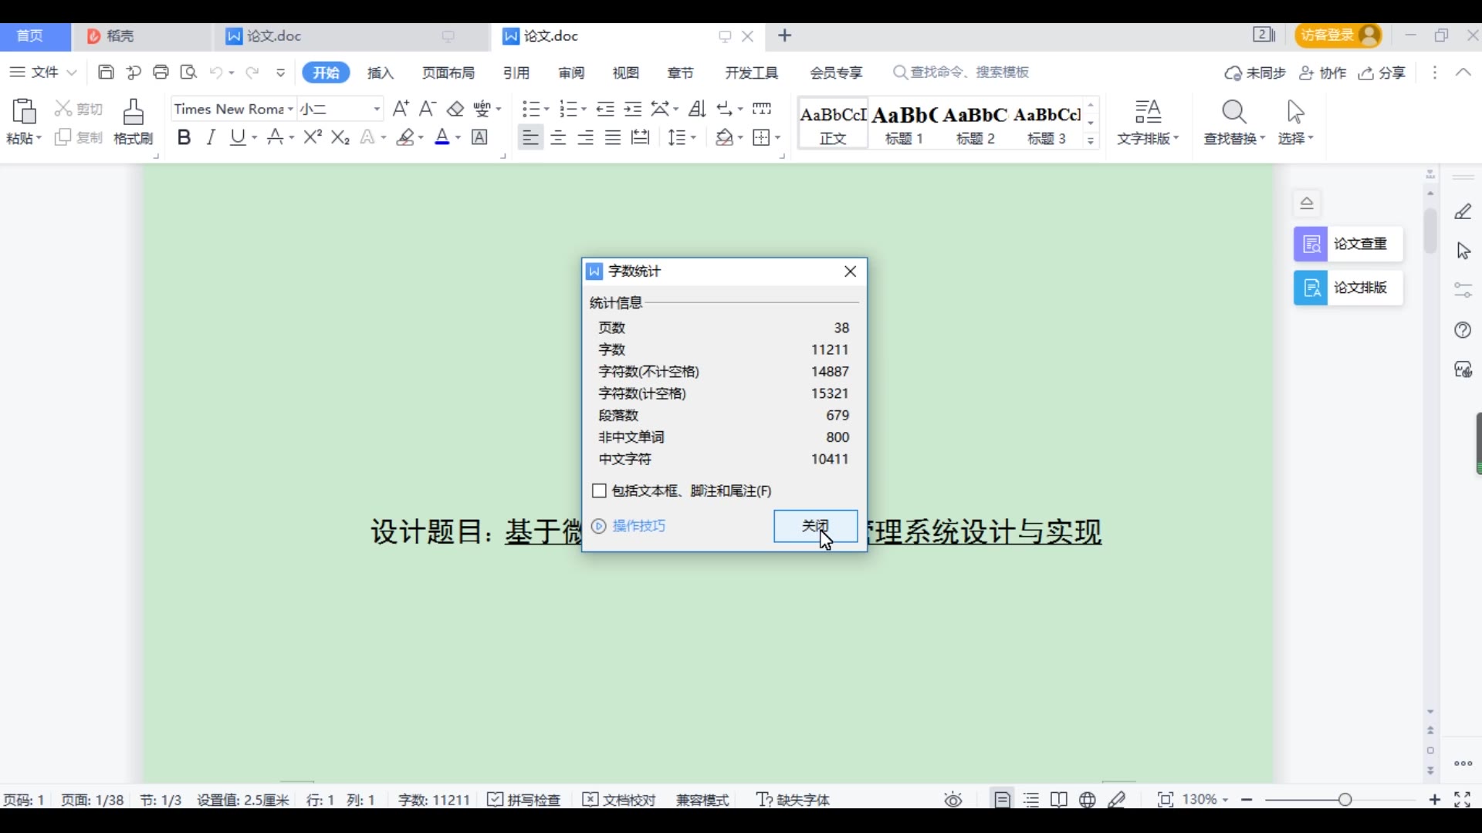
Task: Apply Superscript formatting
Action: tap(312, 137)
